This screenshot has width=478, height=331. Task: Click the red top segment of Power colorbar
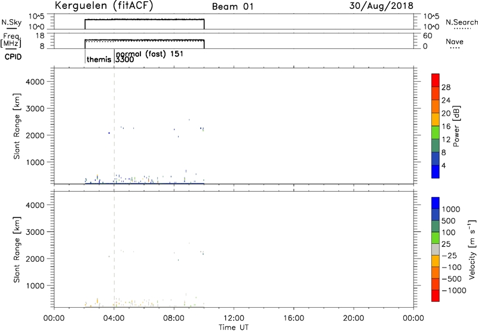pyautogui.click(x=436, y=80)
